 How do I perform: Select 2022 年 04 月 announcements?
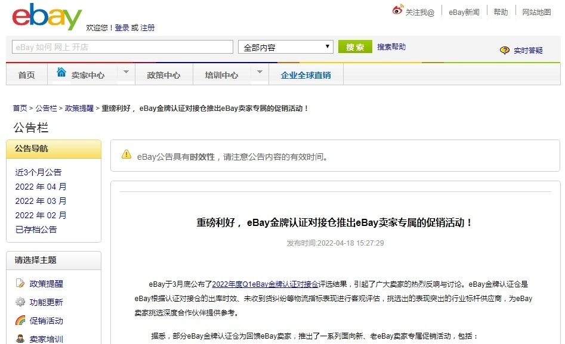click(41, 187)
